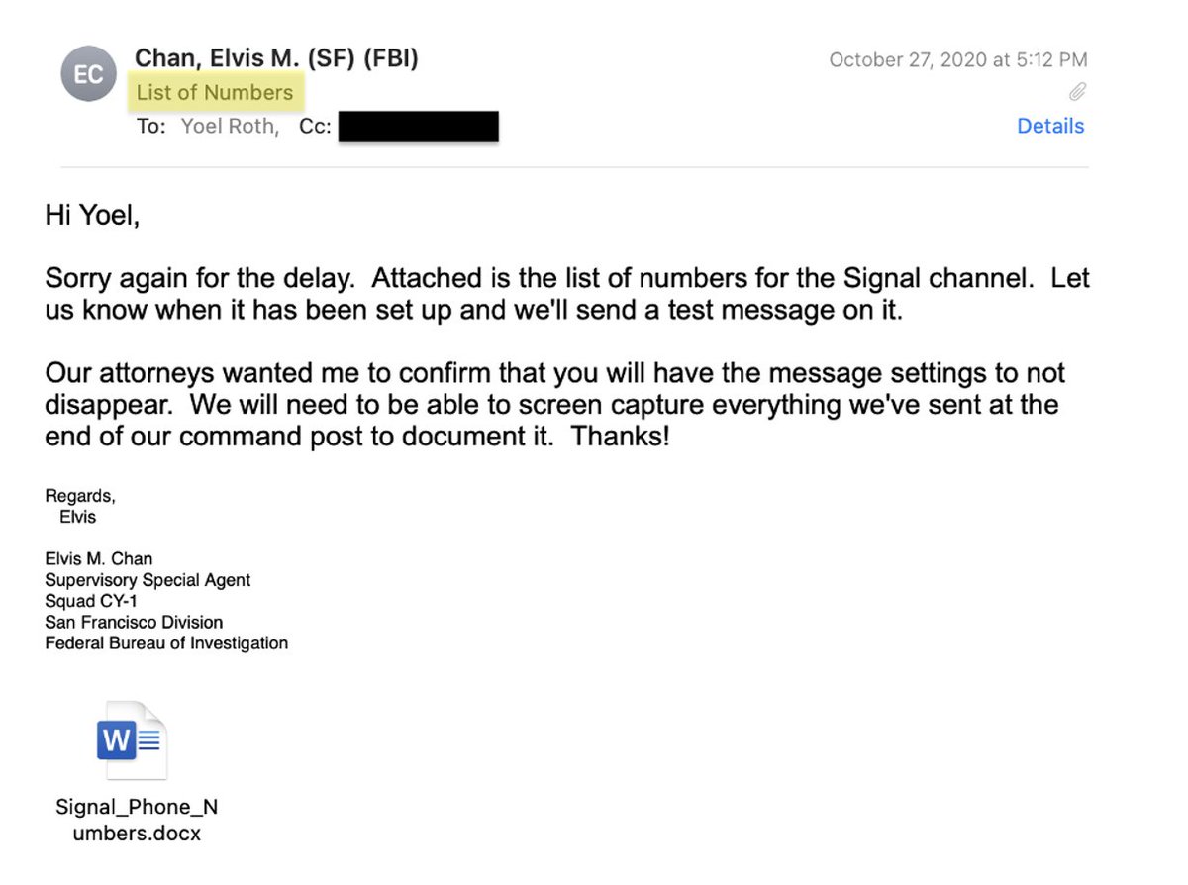Select the highlighted List of Numbers subject
The image size is (1188, 885).
click(215, 93)
